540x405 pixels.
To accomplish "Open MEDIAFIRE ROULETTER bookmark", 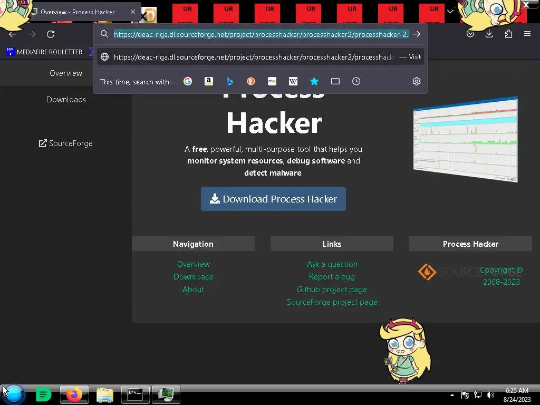I will tap(44, 52).
